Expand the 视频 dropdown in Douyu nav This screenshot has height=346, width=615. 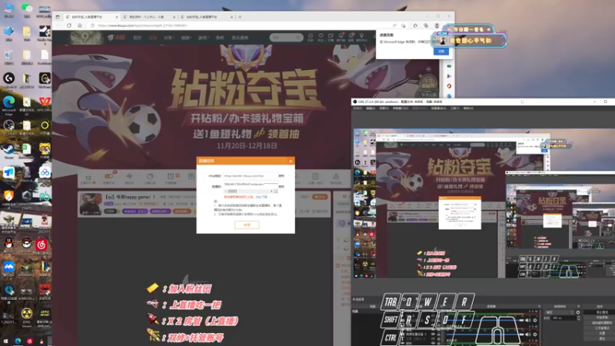[x=186, y=38]
